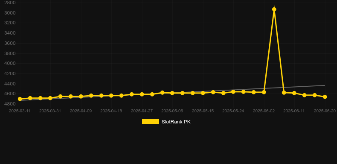Select the peak data point near 2900
The height and width of the screenshot is (164, 337).
pyautogui.click(x=274, y=9)
